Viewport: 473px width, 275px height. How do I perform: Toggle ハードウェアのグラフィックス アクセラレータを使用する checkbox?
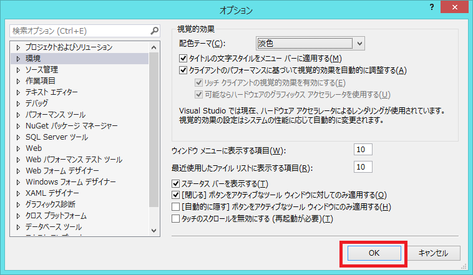point(198,94)
